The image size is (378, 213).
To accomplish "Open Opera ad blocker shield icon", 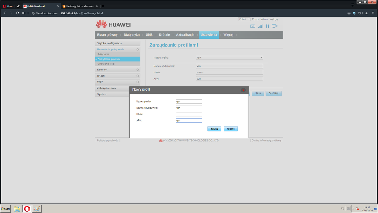I will coord(354,13).
